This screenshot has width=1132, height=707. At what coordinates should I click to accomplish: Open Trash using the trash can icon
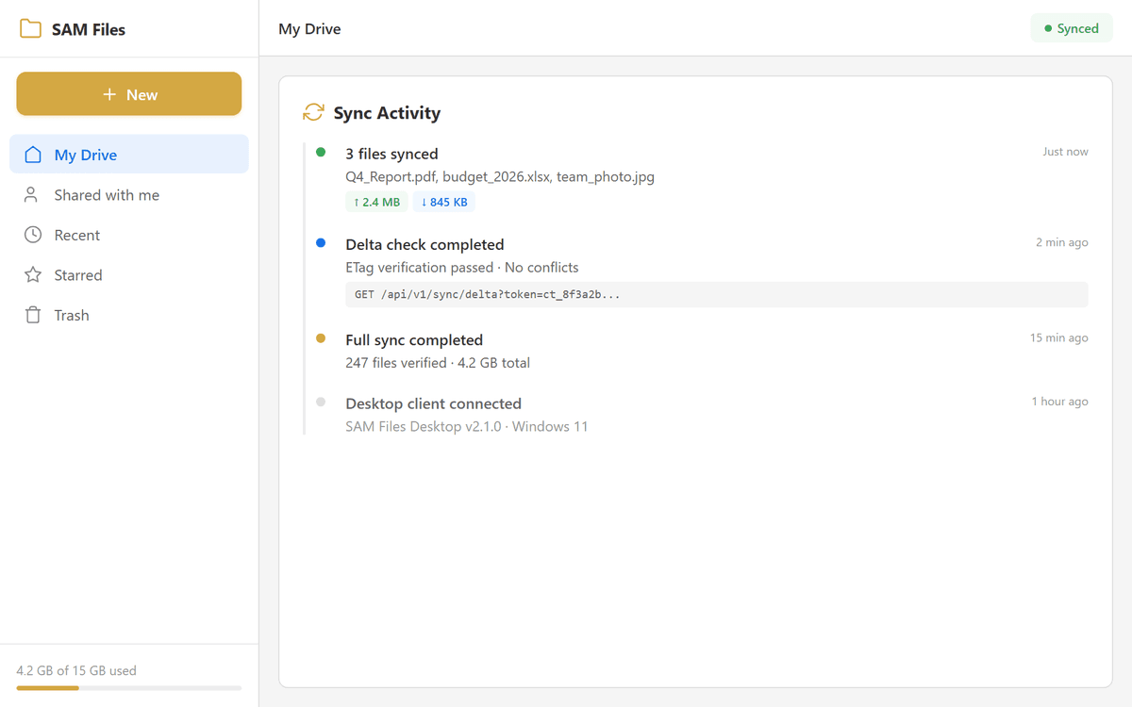(32, 315)
